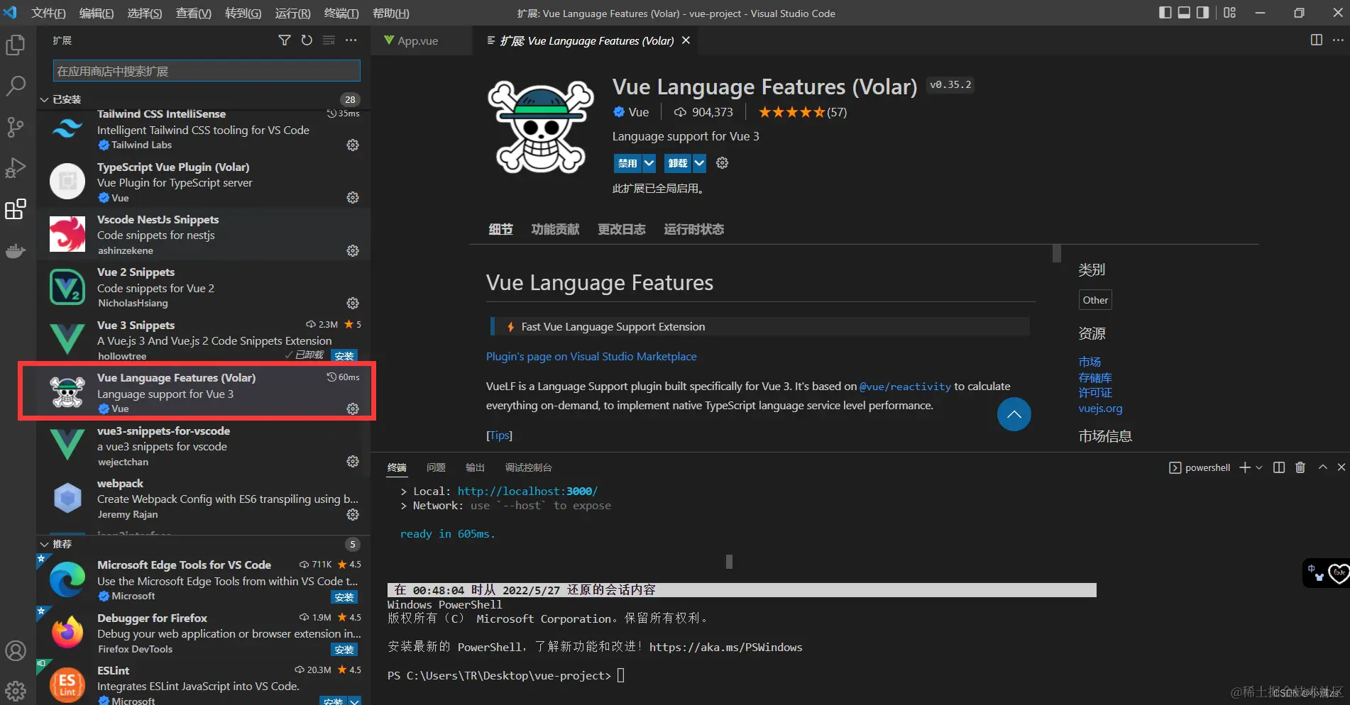The height and width of the screenshot is (705, 1350).
Task: Open the gear for vue3-snippets-for-vscode
Action: [353, 462]
